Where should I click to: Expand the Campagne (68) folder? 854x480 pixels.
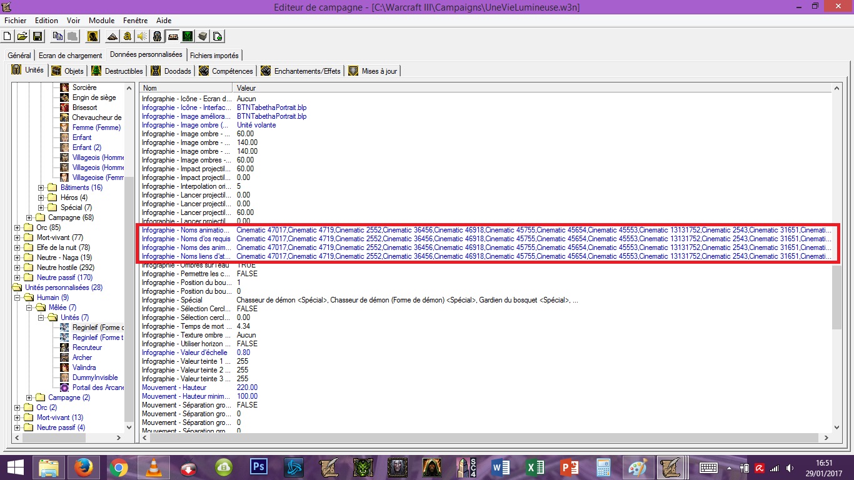click(29, 217)
